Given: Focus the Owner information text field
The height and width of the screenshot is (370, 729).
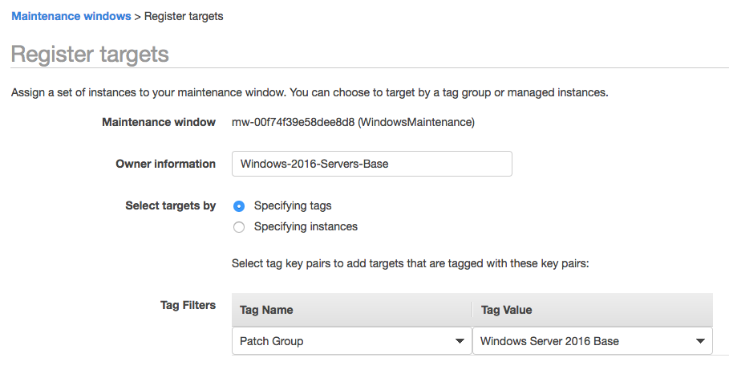Looking at the screenshot, I should (371, 164).
